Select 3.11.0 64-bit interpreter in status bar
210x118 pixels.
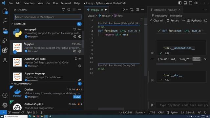(x=188, y=112)
